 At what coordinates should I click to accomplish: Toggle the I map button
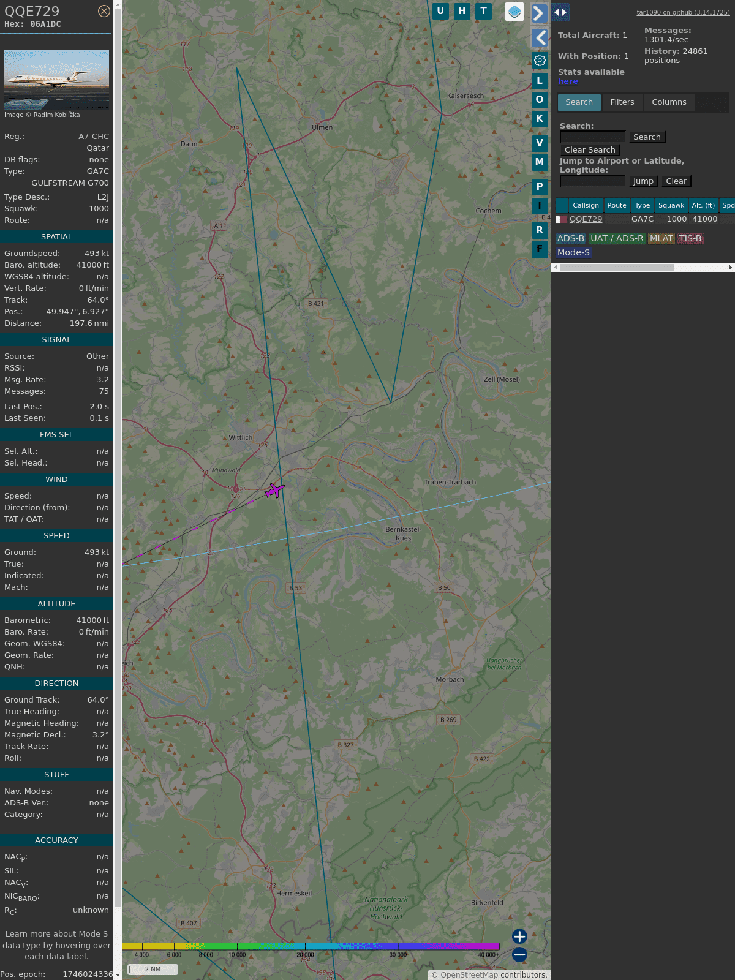tap(540, 206)
